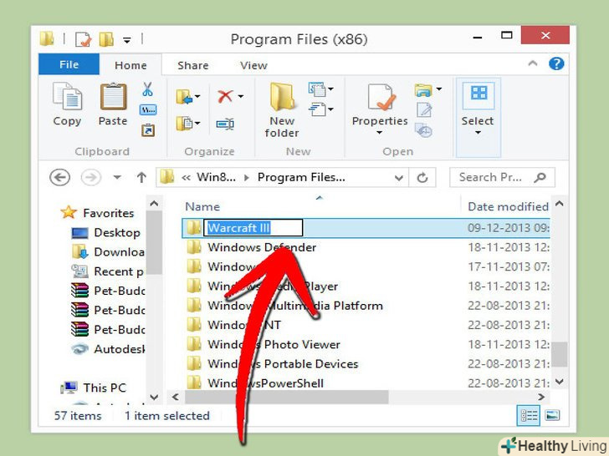Click the navigation pane scrollbar thumb
Screen dimensions: 609x456
pos(154,243)
